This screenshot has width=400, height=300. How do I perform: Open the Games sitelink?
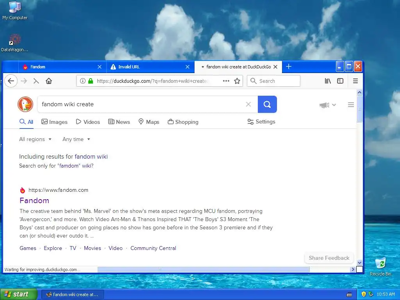tap(28, 248)
